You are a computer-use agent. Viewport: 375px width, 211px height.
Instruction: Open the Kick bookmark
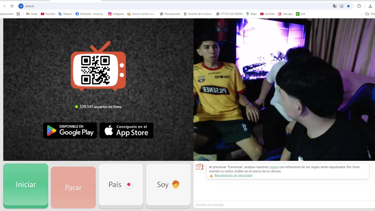301,14
